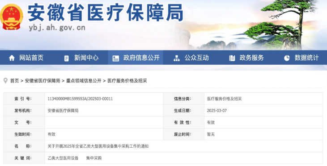The height and width of the screenshot is (166, 327).
Task: Click the 重点领域信息公开 breadcrumb link
Action: pyautogui.click(x=84, y=81)
